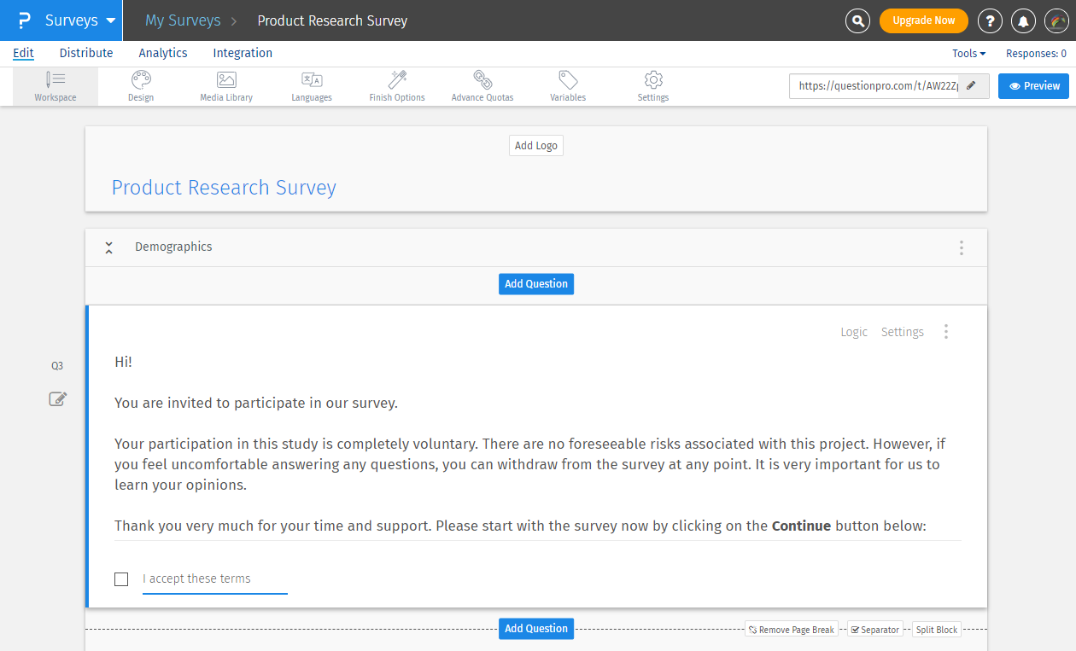Open the Media Library
The width and height of the screenshot is (1076, 651).
(225, 85)
